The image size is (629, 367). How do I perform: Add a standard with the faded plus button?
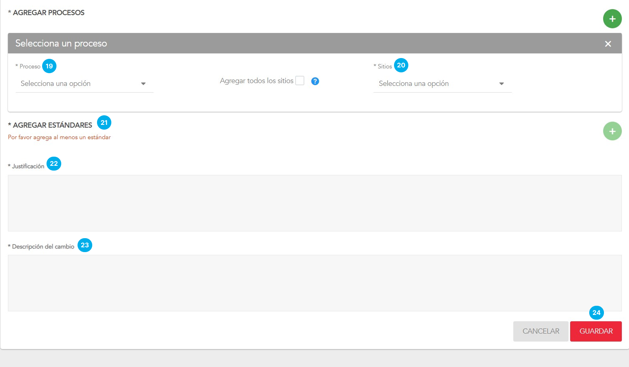point(612,131)
